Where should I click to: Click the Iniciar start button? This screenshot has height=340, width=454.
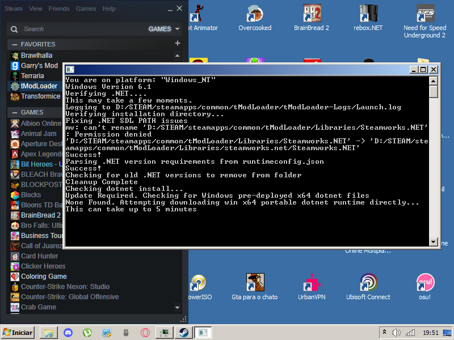pyautogui.click(x=18, y=333)
